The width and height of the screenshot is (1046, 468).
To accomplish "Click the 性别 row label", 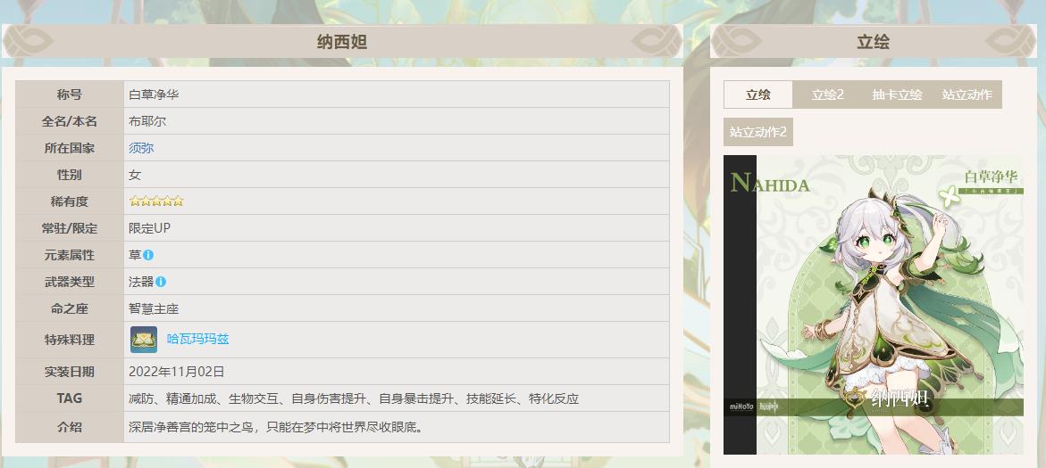I will click(70, 175).
